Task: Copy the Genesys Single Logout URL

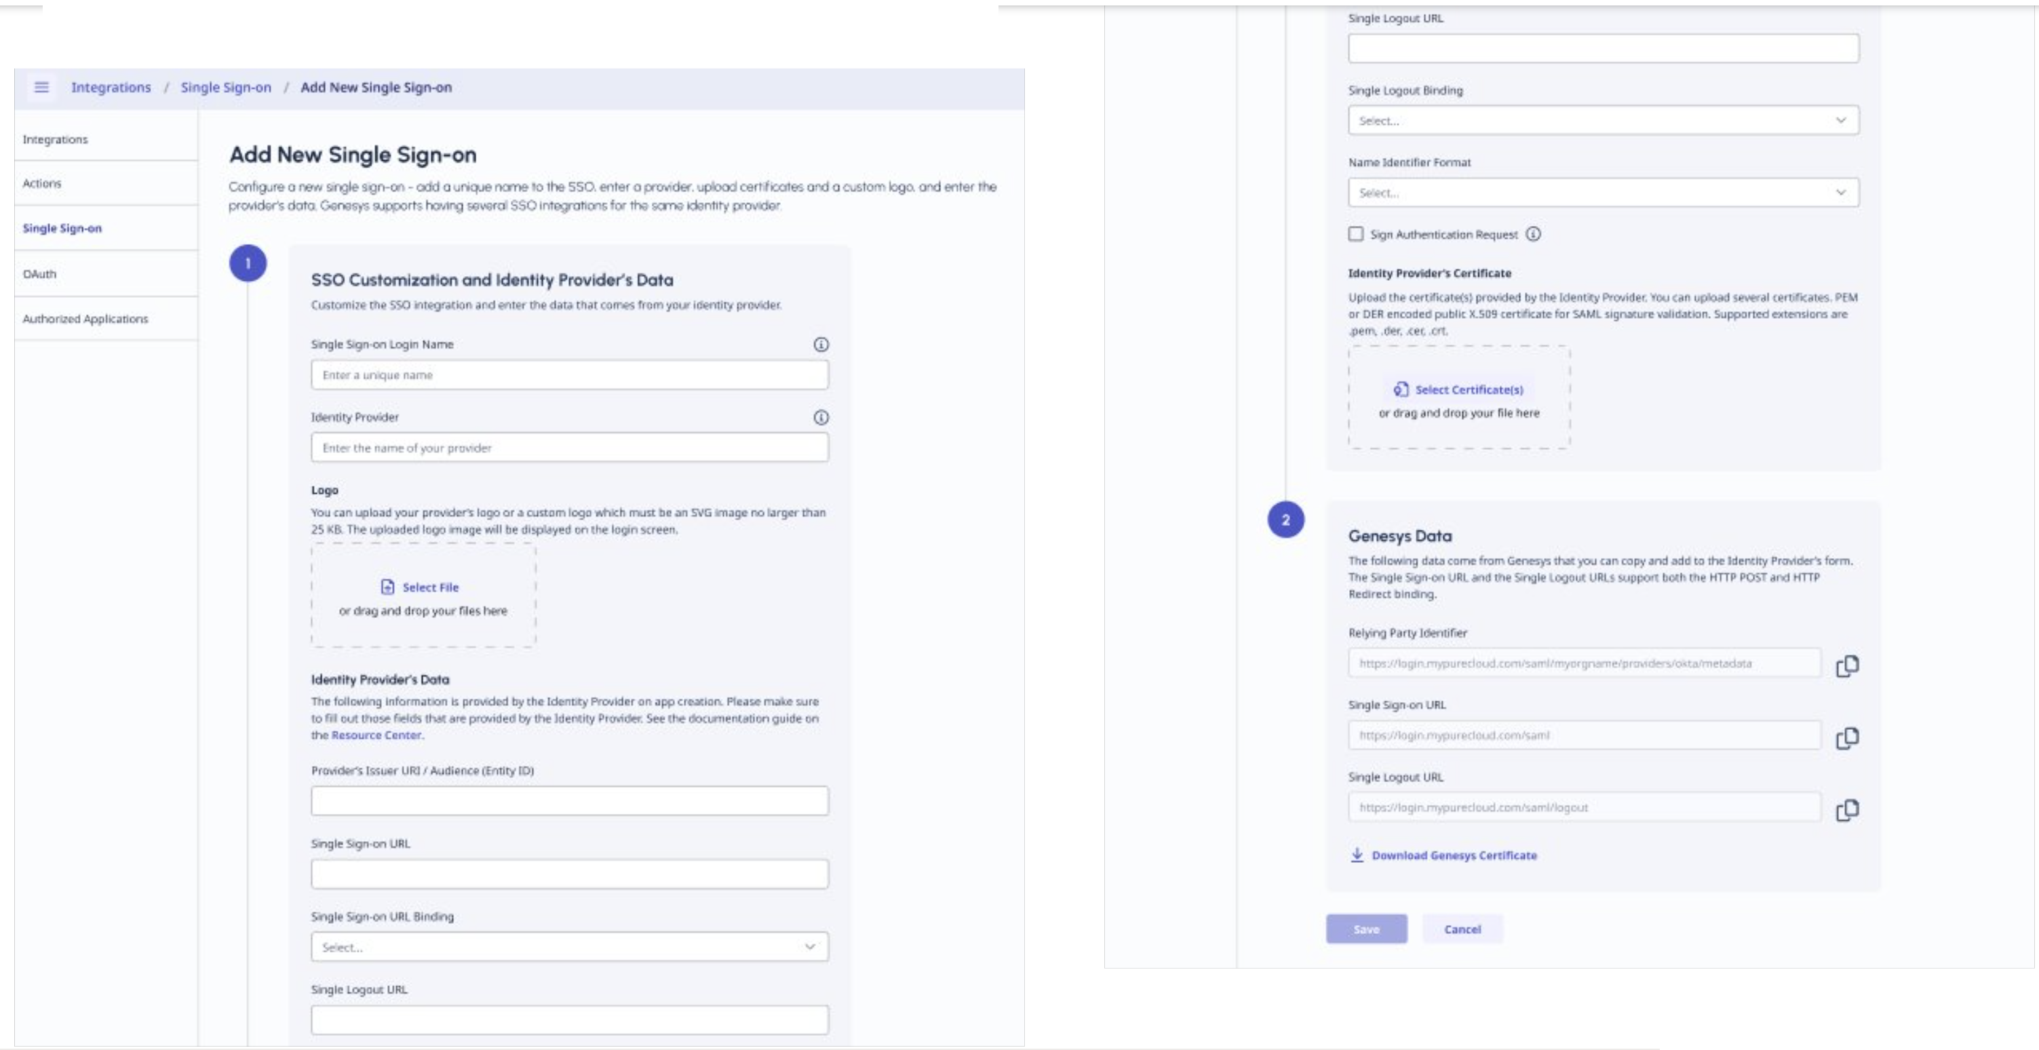Action: [x=1846, y=809]
